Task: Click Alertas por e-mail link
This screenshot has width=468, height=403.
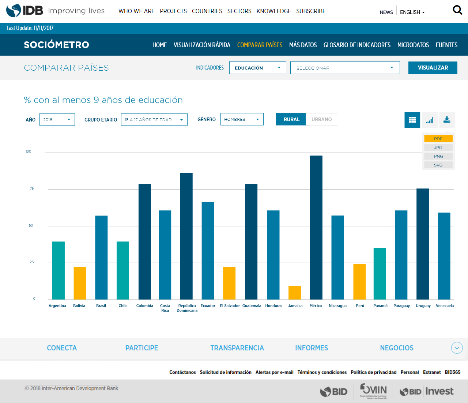Action: click(x=274, y=372)
